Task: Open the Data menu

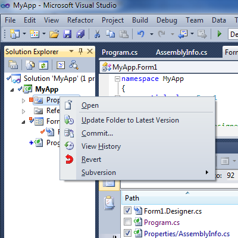Action: (219, 20)
